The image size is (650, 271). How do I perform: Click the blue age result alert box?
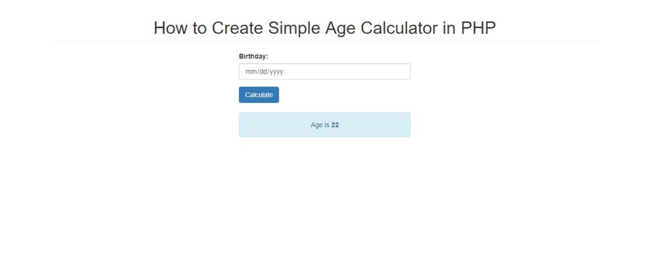click(377, 125)
